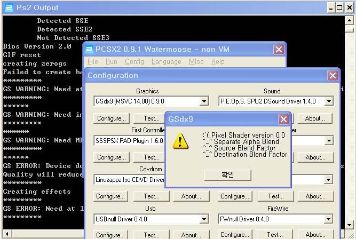Click the 확인 button in GSdx9 dialog

click(228, 175)
